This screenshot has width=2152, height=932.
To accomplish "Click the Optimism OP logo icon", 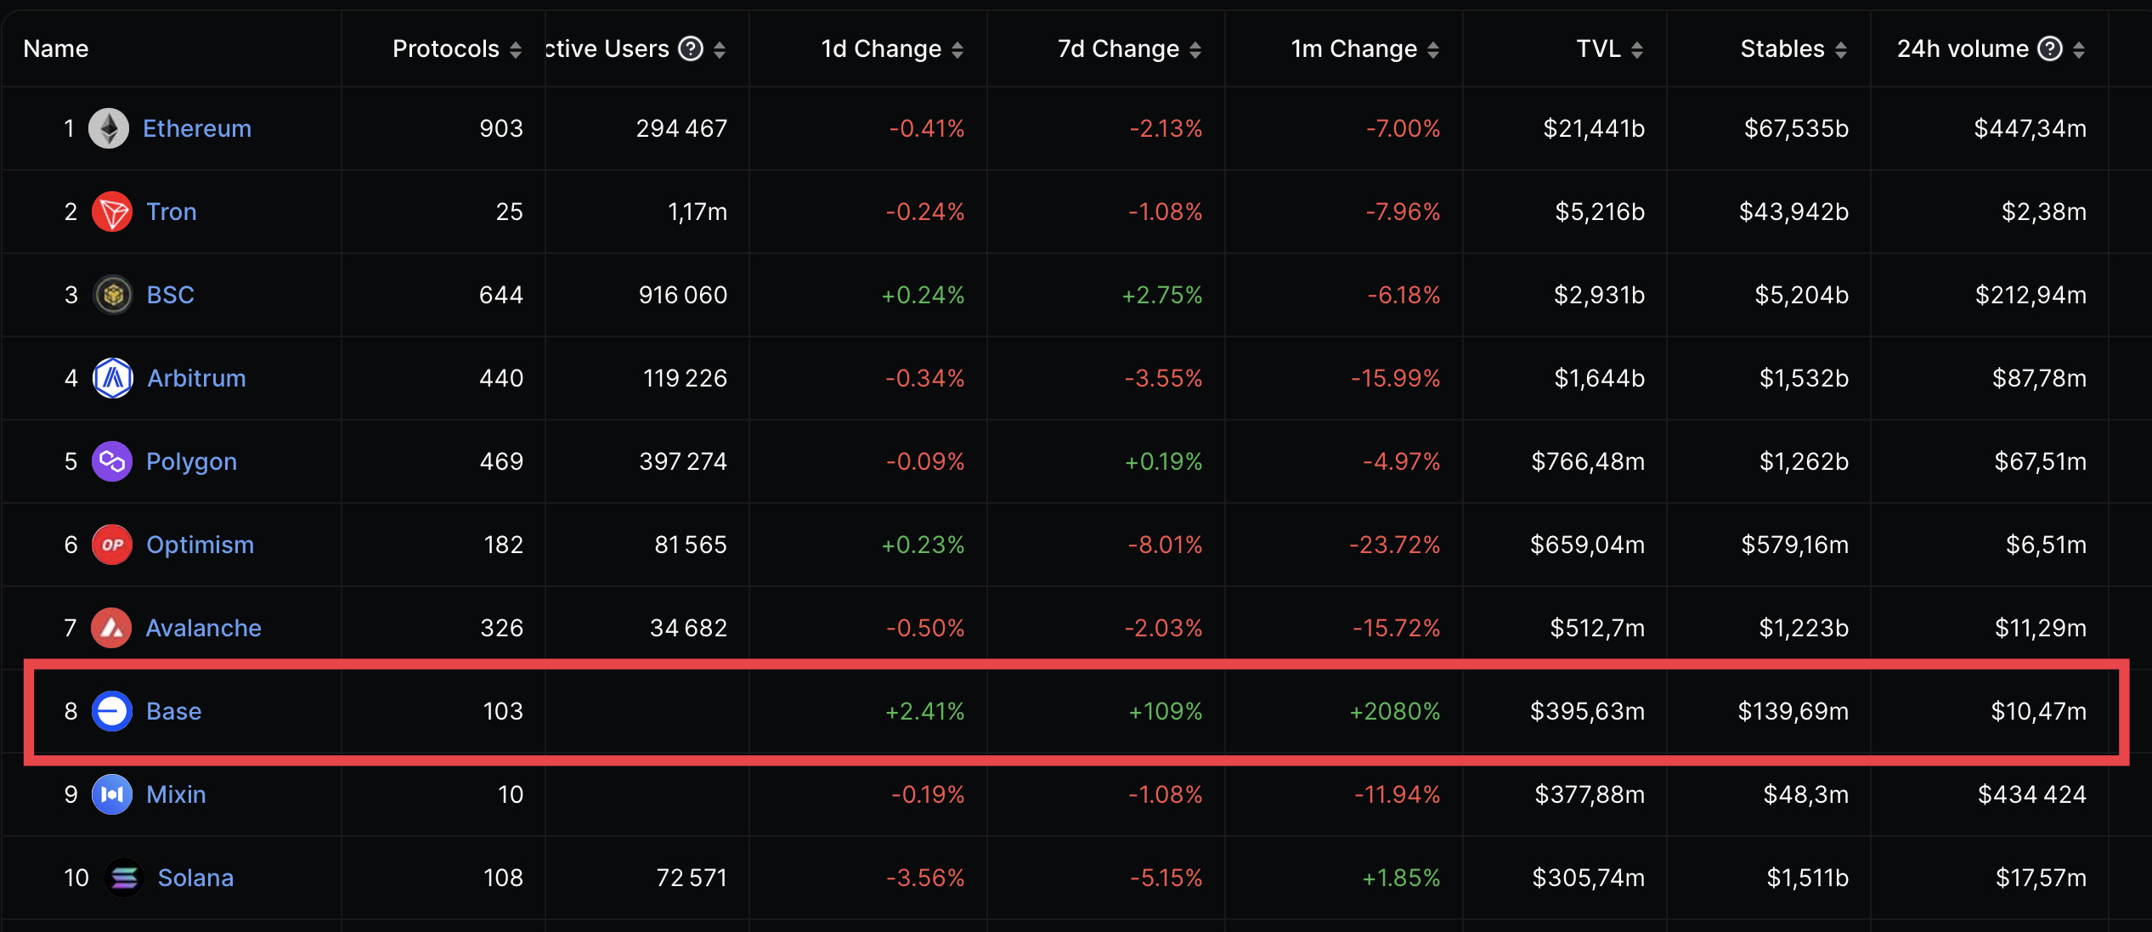I will point(112,545).
